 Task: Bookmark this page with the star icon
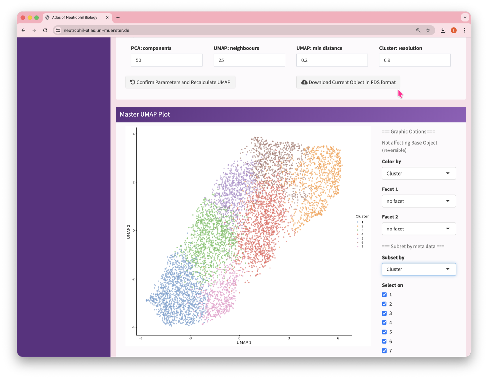428,30
